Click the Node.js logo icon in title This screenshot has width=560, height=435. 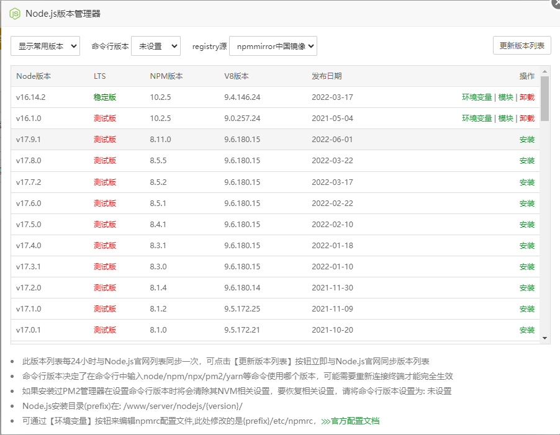click(x=15, y=14)
